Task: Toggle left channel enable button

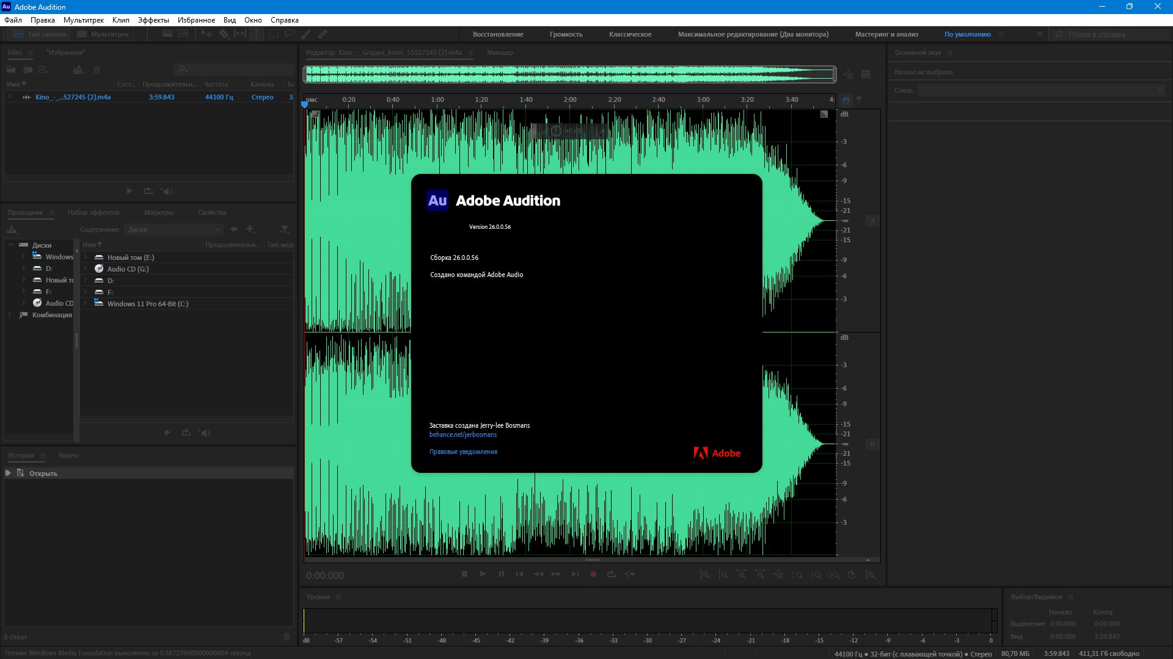Action: [872, 221]
